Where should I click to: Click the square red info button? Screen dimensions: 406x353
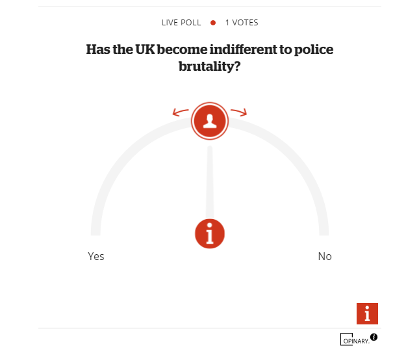pos(367,313)
